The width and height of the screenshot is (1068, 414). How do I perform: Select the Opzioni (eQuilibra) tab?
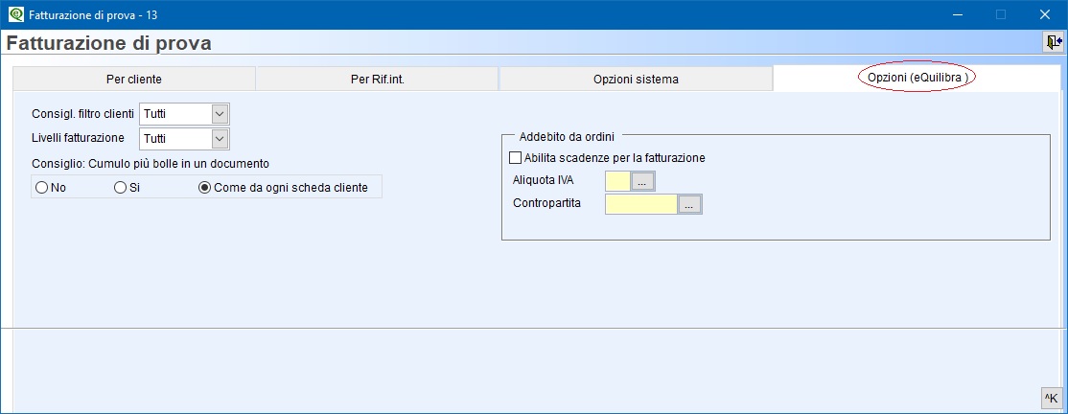(x=917, y=79)
